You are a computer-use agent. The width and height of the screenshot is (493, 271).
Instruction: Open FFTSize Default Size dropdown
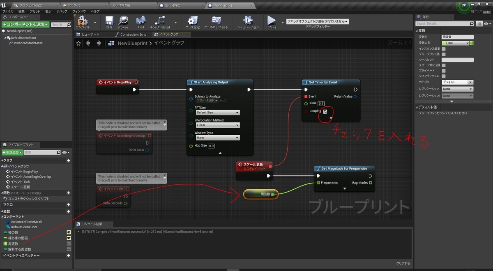pyautogui.click(x=217, y=113)
